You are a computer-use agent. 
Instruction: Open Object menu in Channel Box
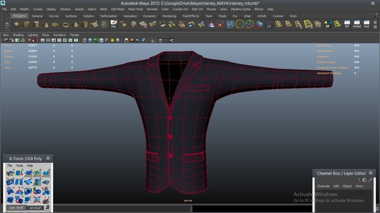pos(347,186)
